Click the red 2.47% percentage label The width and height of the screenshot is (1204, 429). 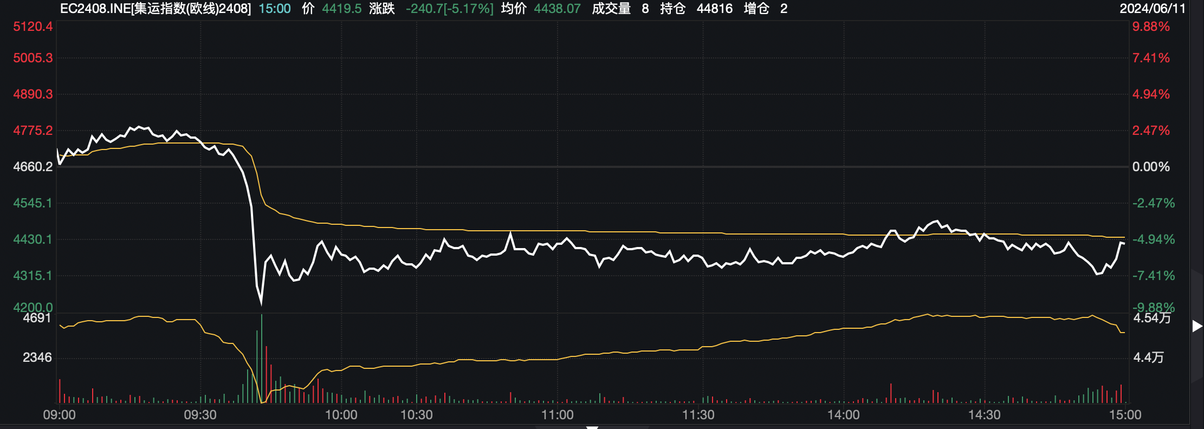(x=1151, y=131)
